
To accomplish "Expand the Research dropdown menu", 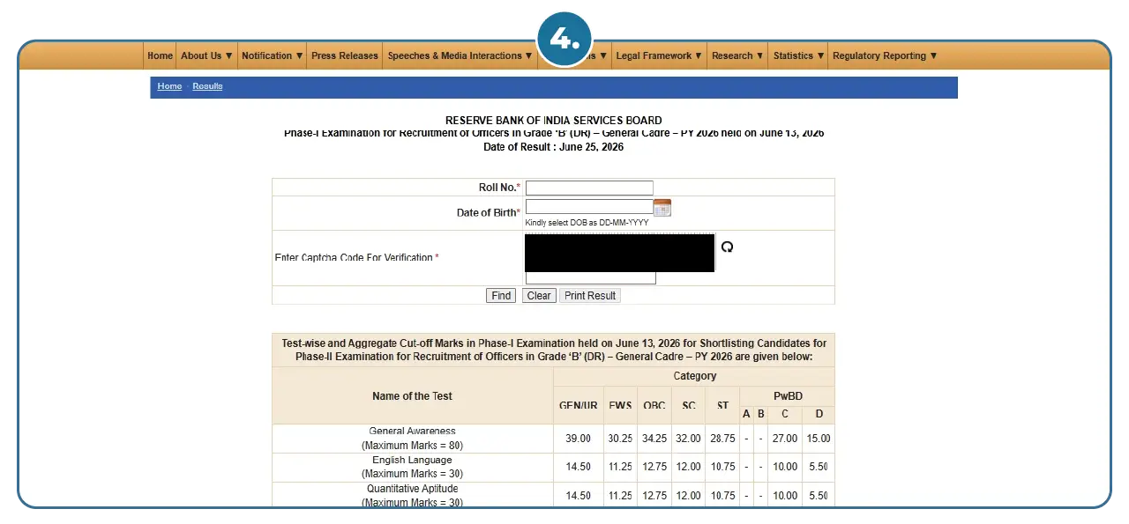I will pos(738,55).
